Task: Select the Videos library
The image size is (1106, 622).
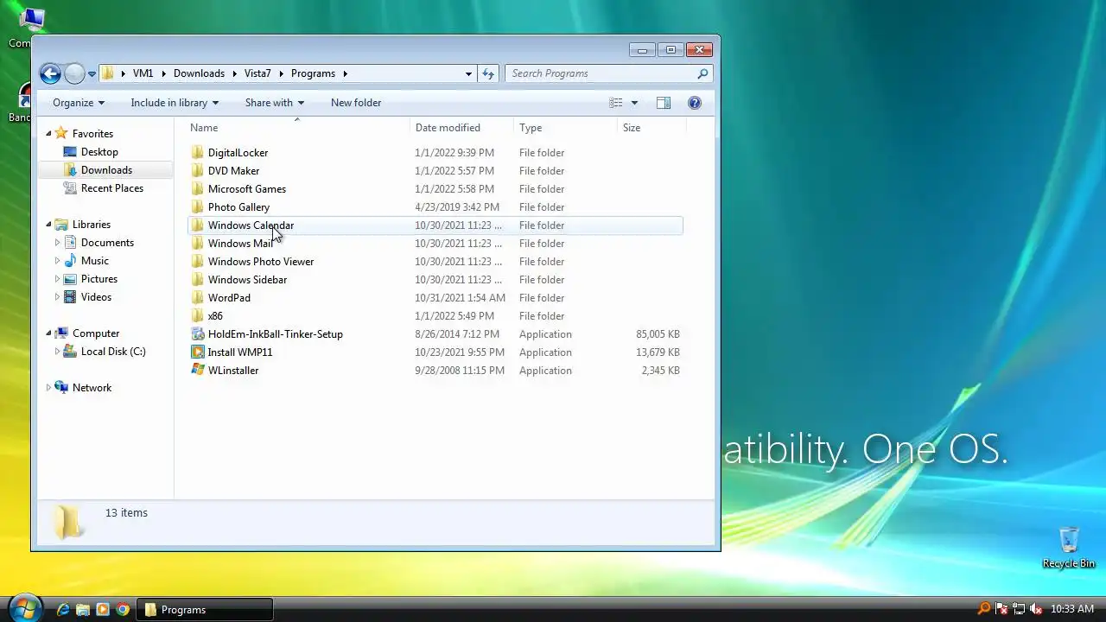Action: [x=96, y=297]
